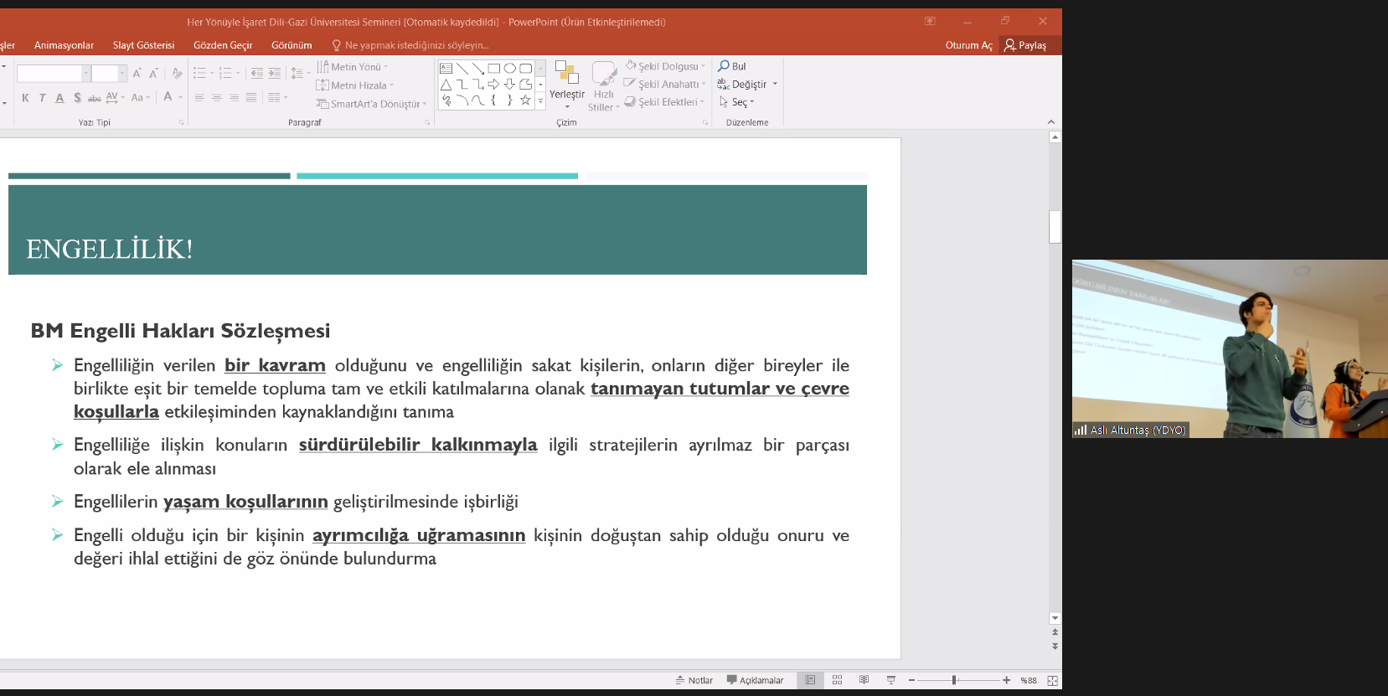Viewport: 1388px width, 696px height.
Task: Adjust the zoom slider handle
Action: click(954, 680)
